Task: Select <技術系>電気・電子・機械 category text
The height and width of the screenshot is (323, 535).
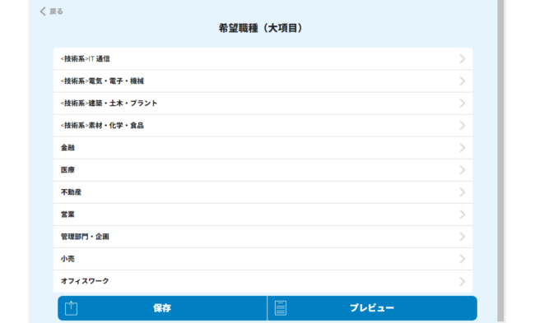Action: 102,81
